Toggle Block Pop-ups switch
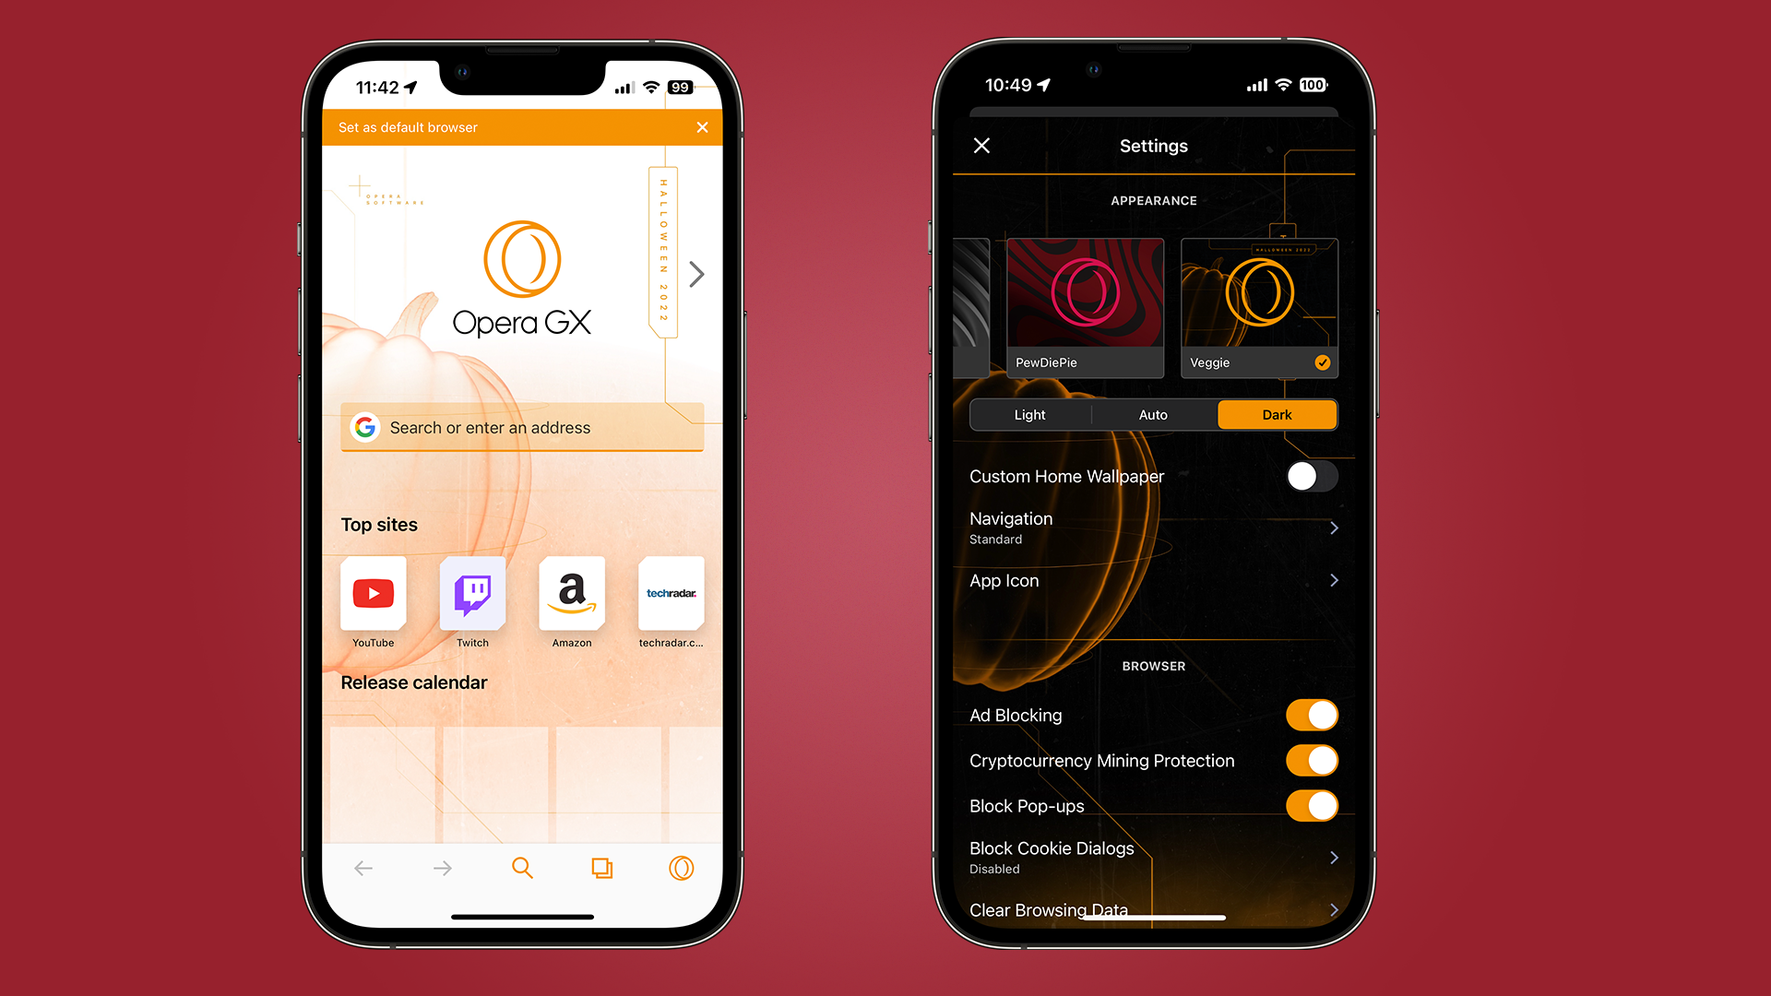 coord(1312,804)
